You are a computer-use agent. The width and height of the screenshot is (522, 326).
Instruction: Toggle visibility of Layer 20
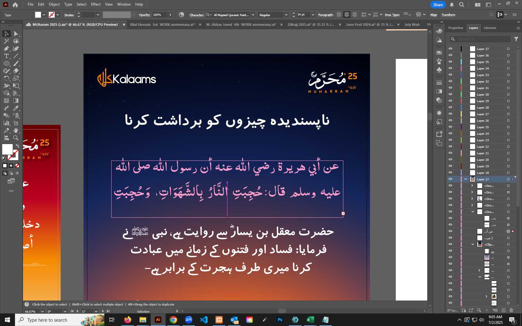(x=450, y=160)
